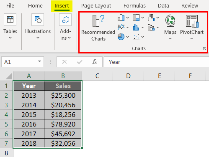The image size is (209, 157).
Task: Click the PivotChart icon
Action: coord(192,21)
